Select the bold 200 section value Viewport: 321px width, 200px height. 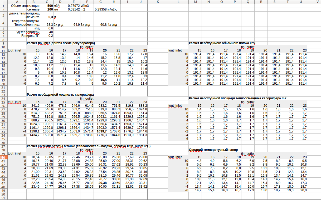pyautogui.click(x=50, y=9)
